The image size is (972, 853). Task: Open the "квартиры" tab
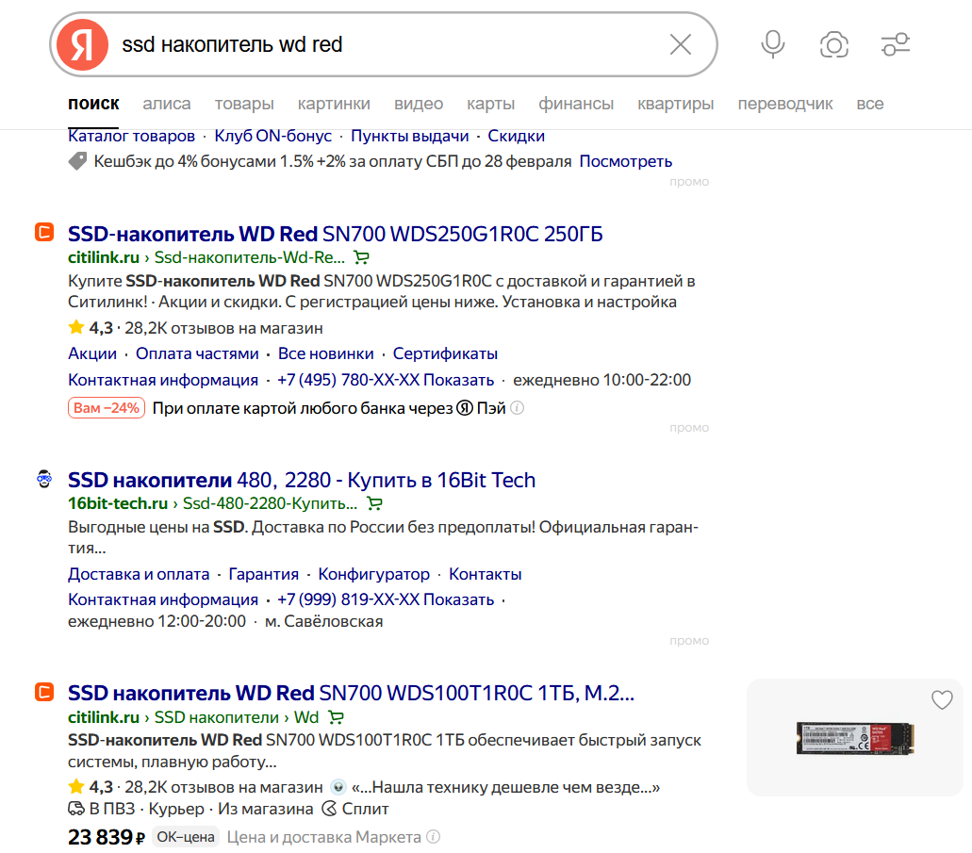pyautogui.click(x=676, y=104)
